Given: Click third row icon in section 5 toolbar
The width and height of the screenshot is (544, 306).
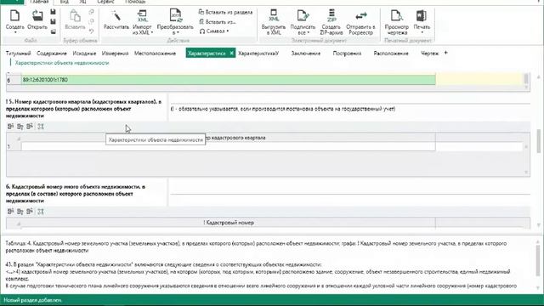Looking at the screenshot, I should (x=30, y=127).
